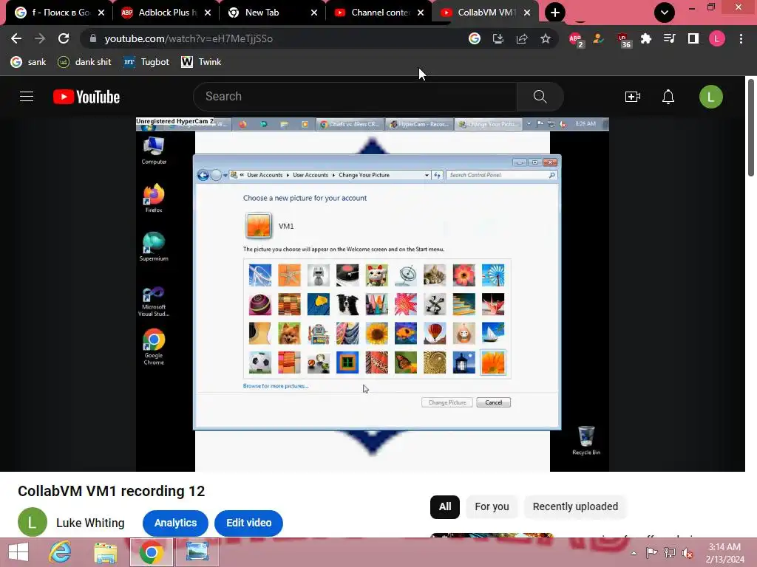
Task: Open a new browser tab
Action: point(554,13)
